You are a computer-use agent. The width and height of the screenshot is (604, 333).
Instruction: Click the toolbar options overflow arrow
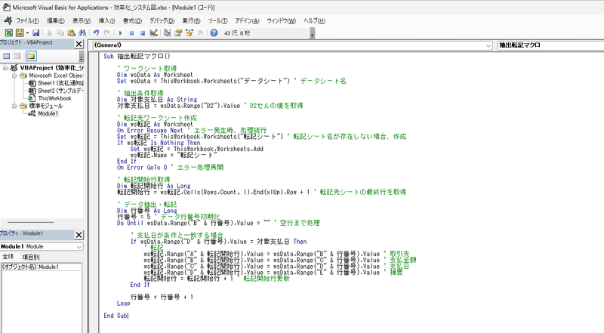coord(313,34)
